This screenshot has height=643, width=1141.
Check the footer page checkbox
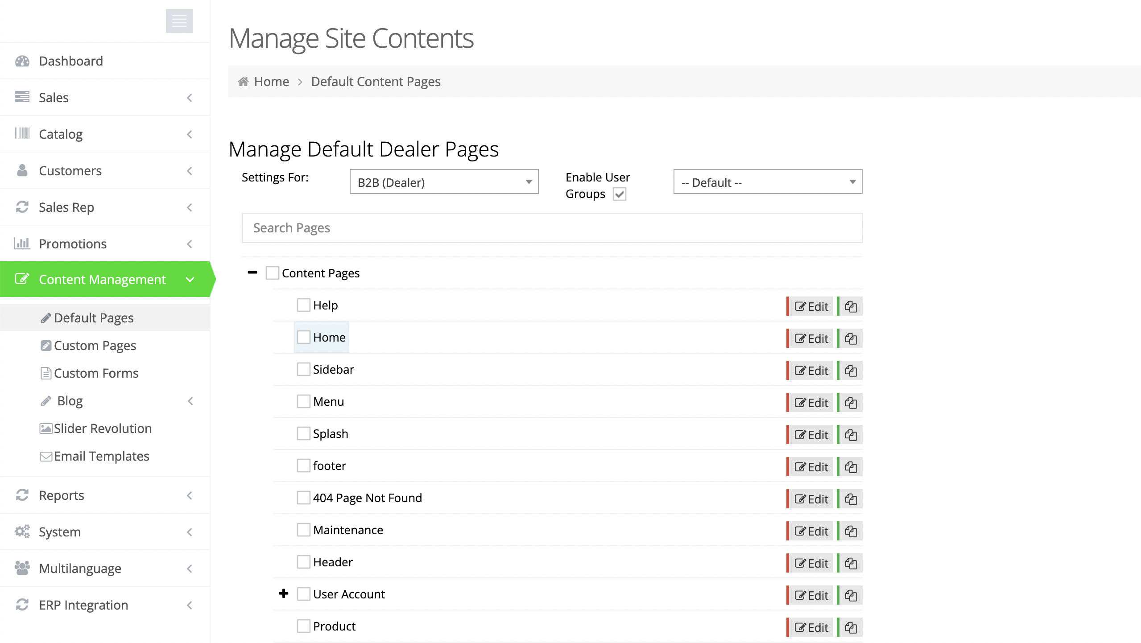point(303,466)
